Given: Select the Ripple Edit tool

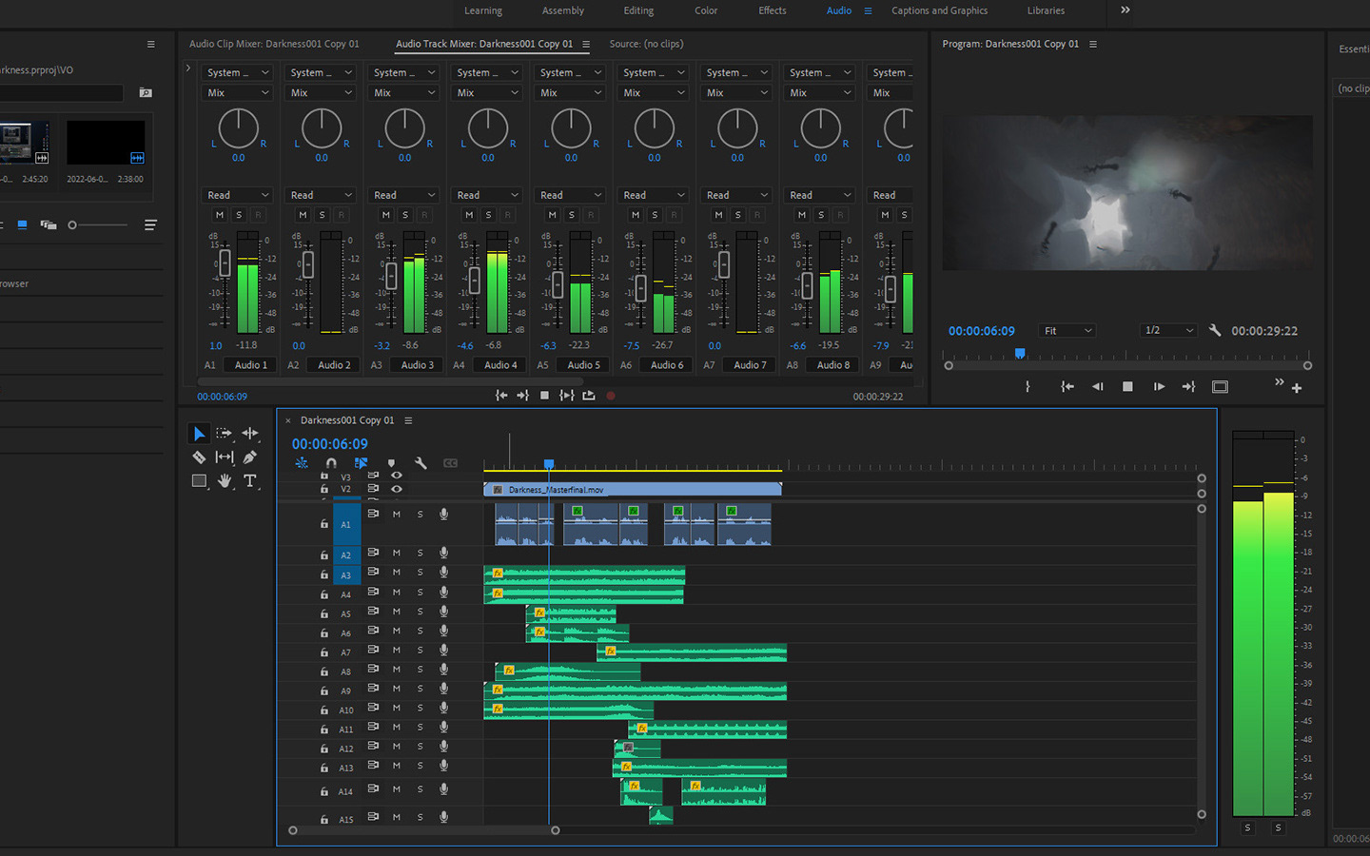Looking at the screenshot, I should point(249,434).
